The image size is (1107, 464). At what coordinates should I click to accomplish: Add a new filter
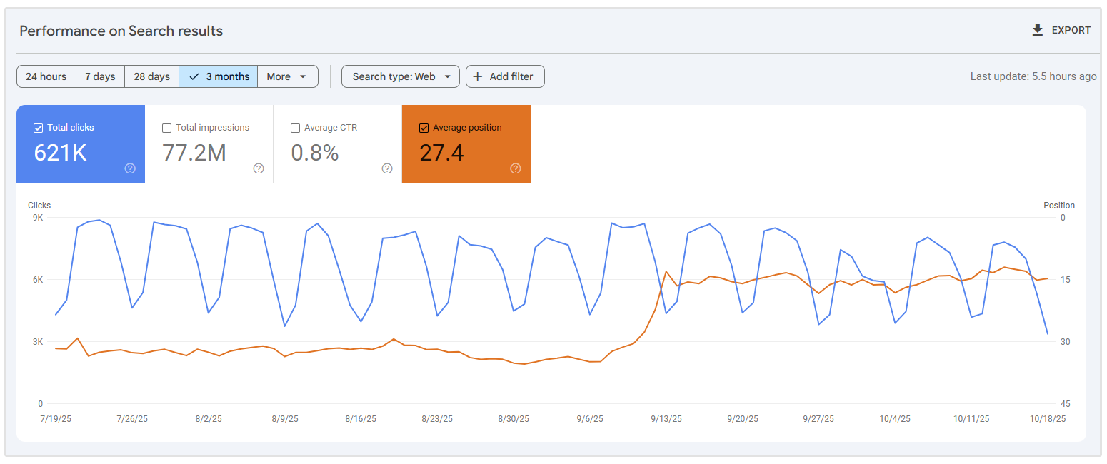coord(505,76)
